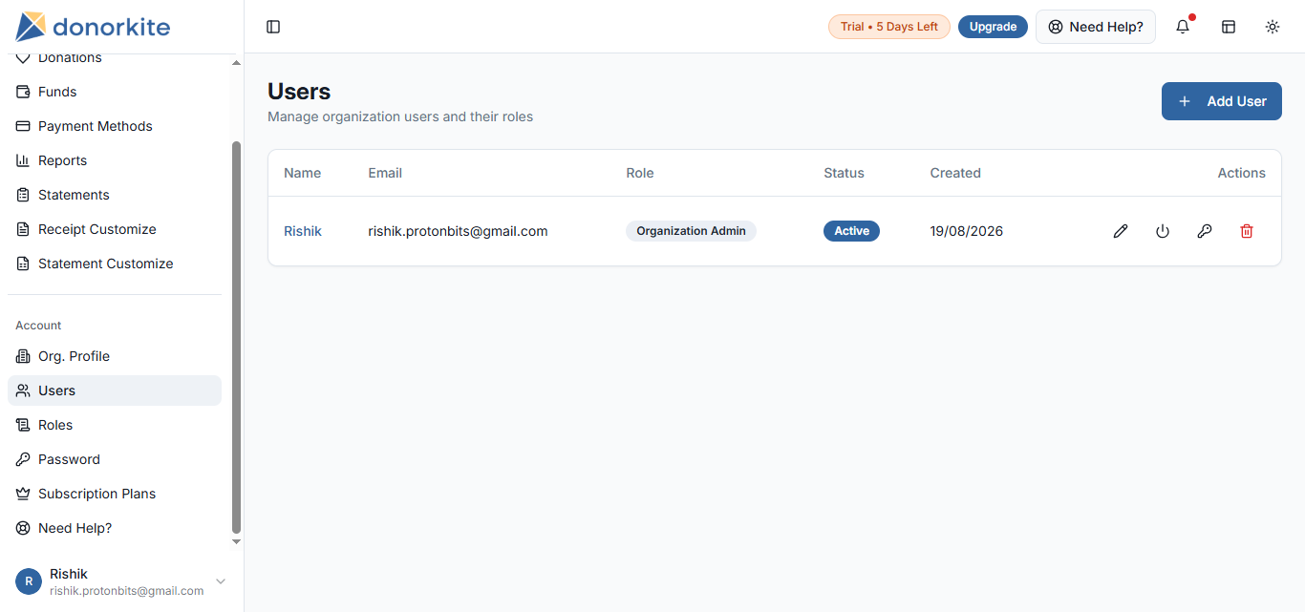The width and height of the screenshot is (1305, 612).
Task: Click Need Help? button in header
Action: [x=1096, y=27]
